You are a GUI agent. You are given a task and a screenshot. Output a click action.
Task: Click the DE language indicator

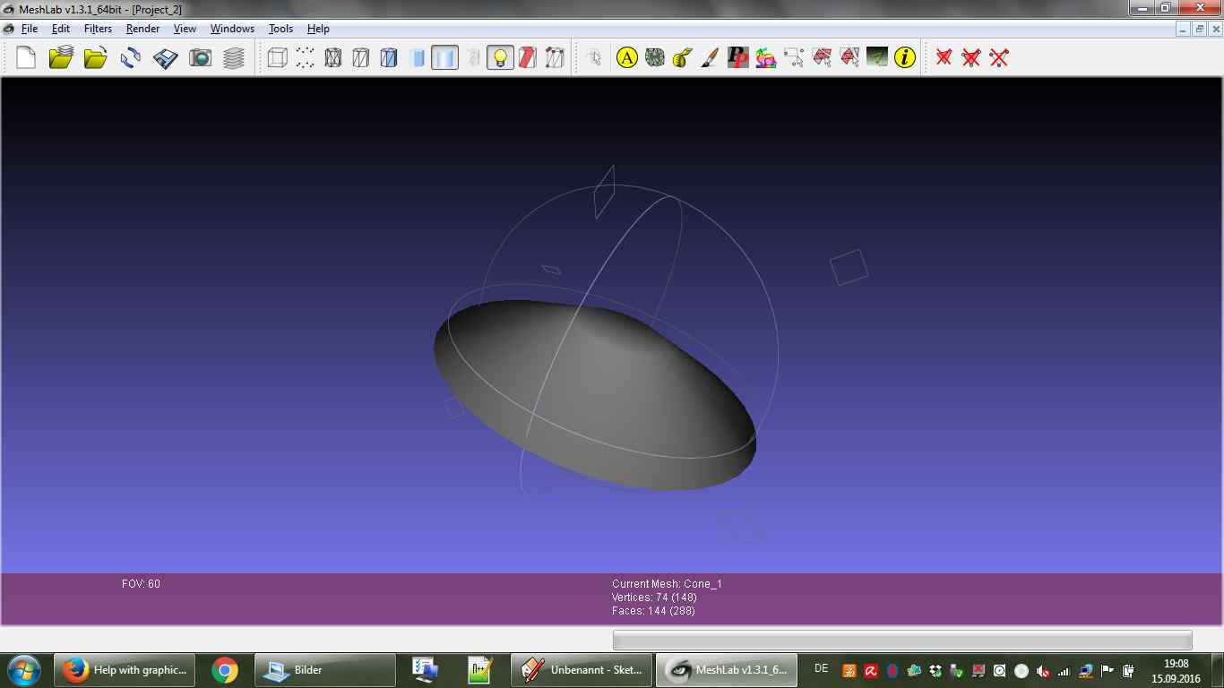[x=822, y=668]
